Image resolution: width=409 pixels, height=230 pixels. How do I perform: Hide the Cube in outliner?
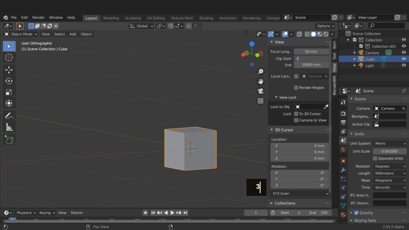click(x=404, y=59)
